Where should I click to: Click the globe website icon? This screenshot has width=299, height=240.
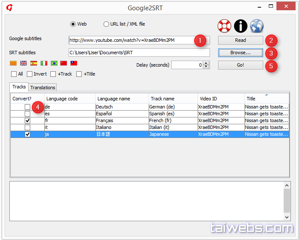(256, 26)
